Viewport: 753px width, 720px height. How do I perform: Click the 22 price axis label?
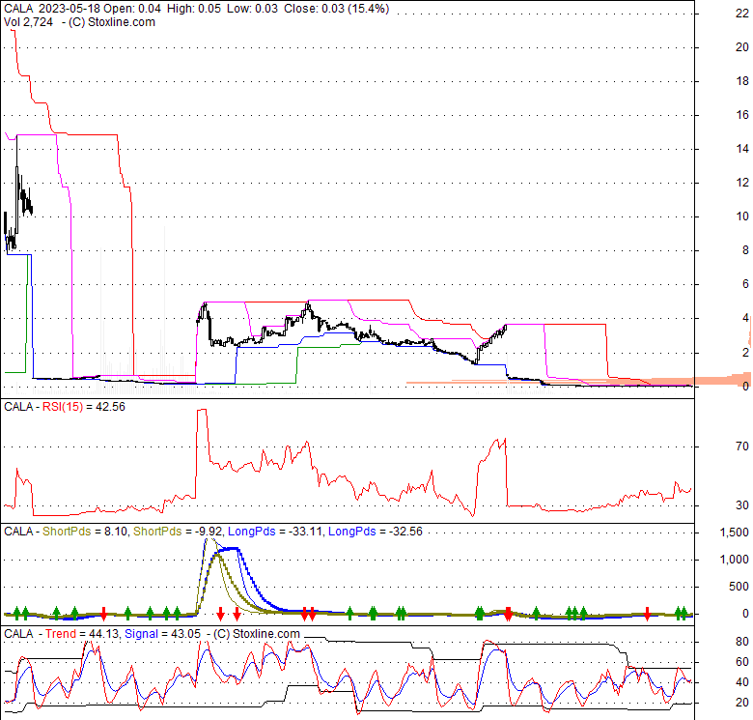742,14
